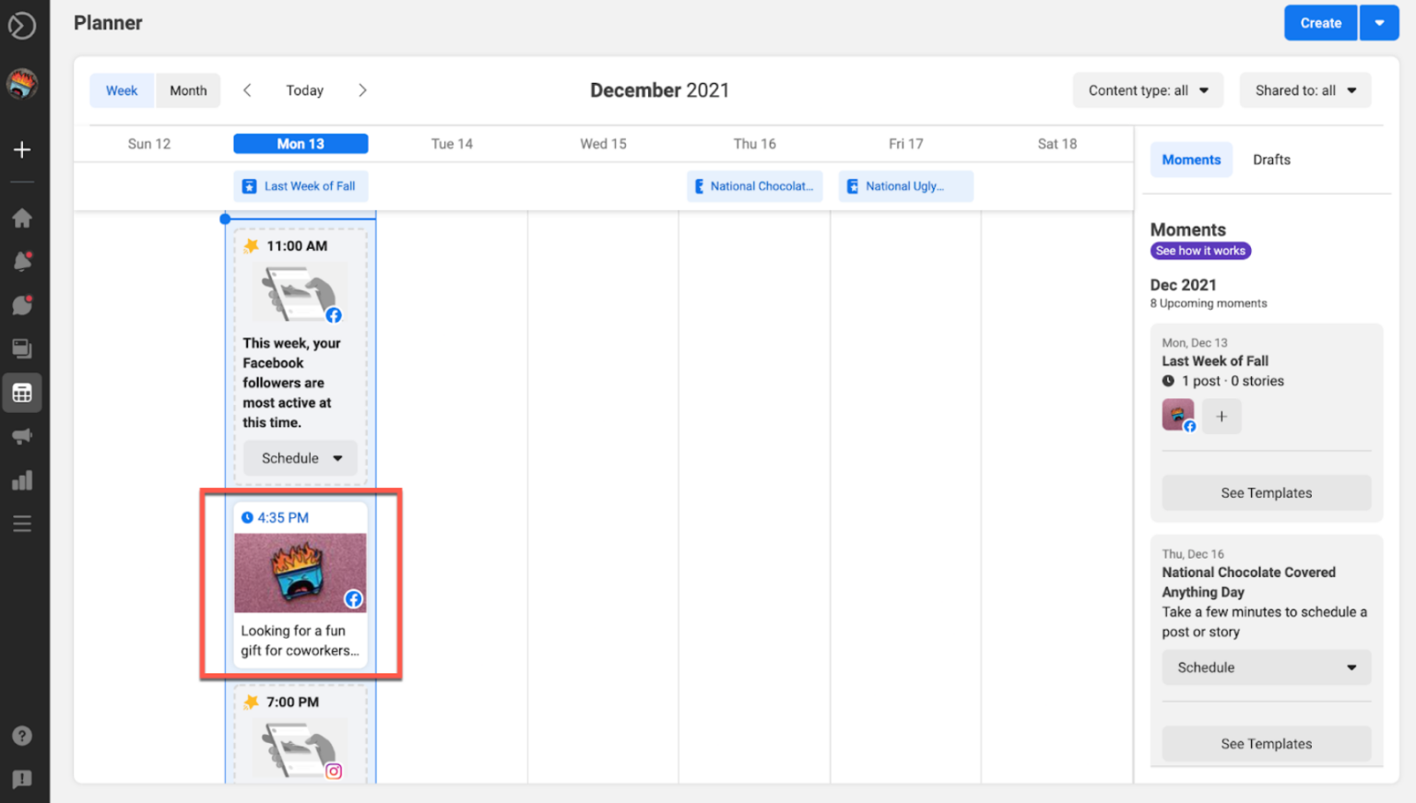See Templates for Last Week of Fall
The image size is (1416, 803).
(x=1266, y=492)
